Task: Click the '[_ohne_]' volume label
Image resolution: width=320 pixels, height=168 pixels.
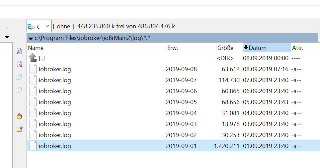Action: tap(63, 26)
